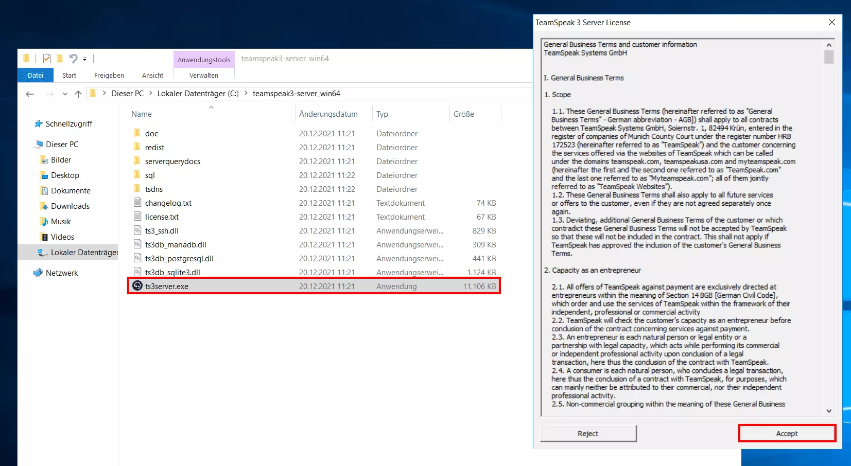851x466 pixels.
Task: Open the recent locations dropdown
Action: 65,94
